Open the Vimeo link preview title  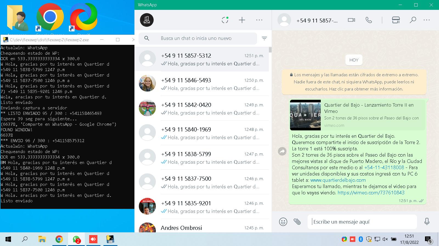pos(369,108)
